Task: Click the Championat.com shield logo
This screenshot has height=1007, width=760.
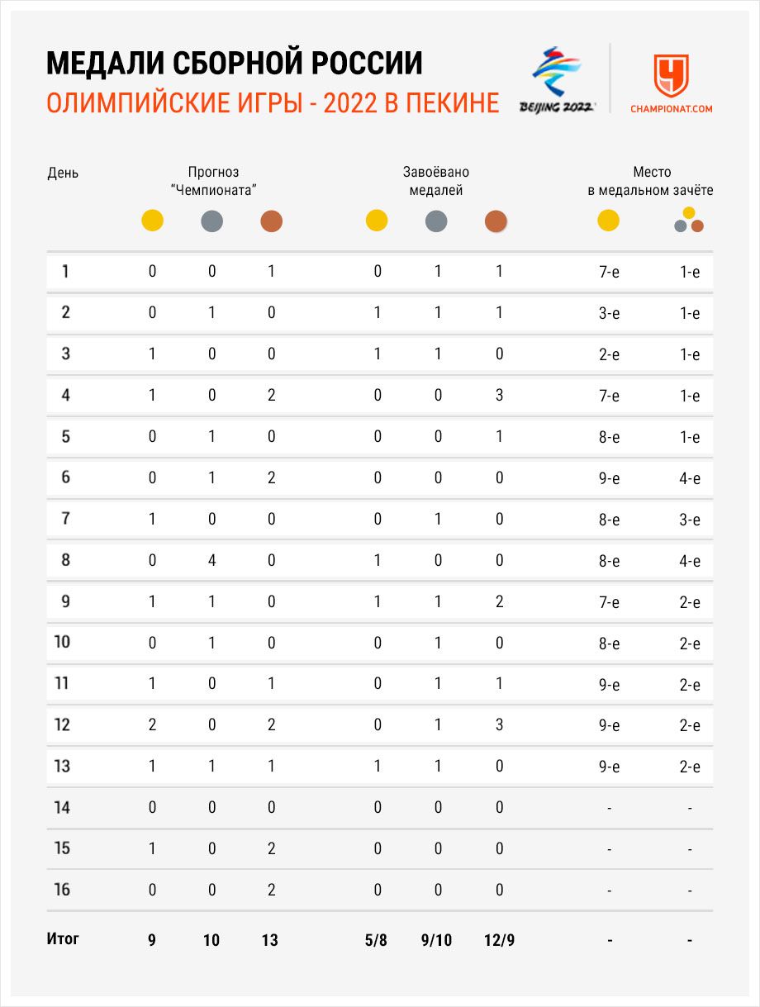Action: coord(671,76)
